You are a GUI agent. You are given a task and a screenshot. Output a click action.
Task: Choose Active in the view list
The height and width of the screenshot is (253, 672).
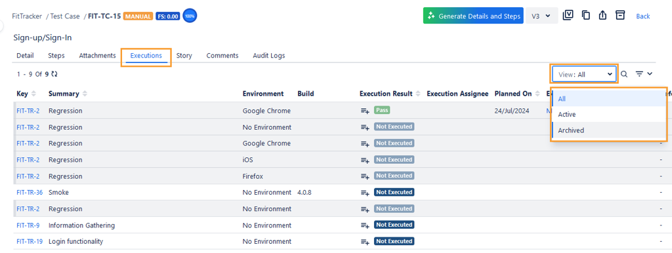608,114
